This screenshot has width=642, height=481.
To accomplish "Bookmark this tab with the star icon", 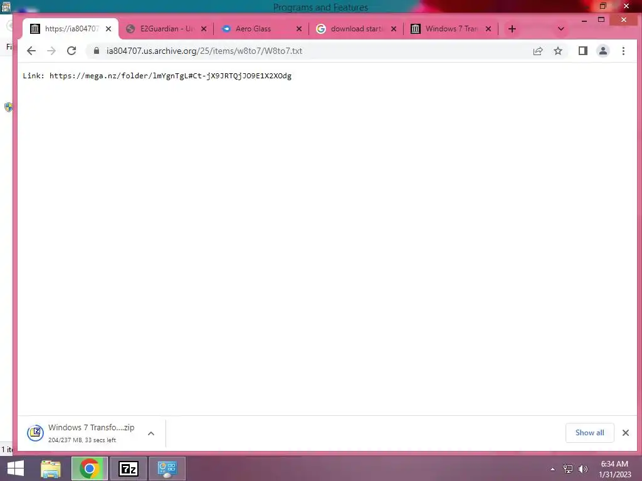I will pos(557,51).
